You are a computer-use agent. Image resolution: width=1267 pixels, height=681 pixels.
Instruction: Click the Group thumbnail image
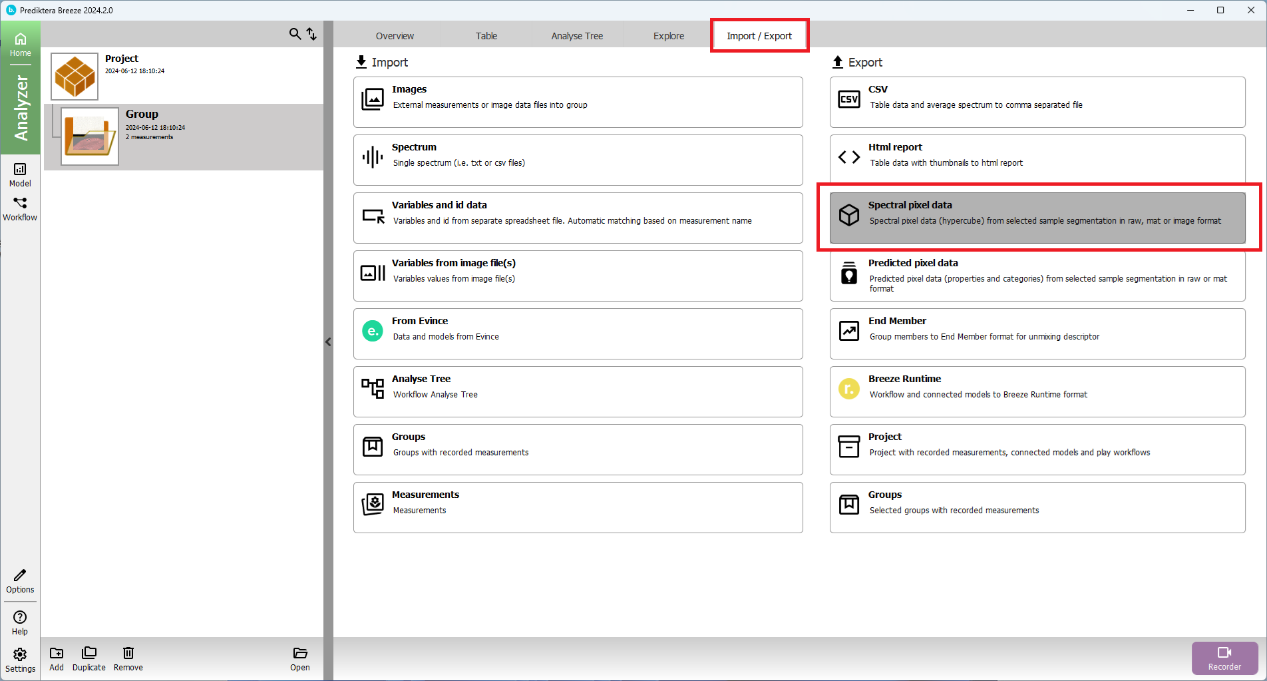[90, 136]
